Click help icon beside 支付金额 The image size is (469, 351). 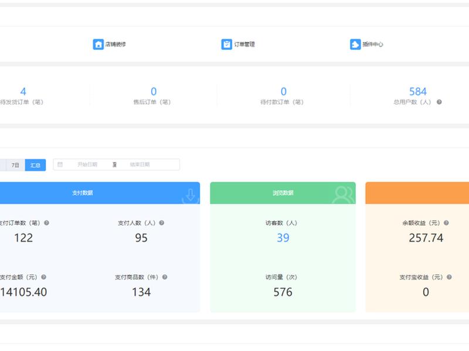pyautogui.click(x=43, y=277)
